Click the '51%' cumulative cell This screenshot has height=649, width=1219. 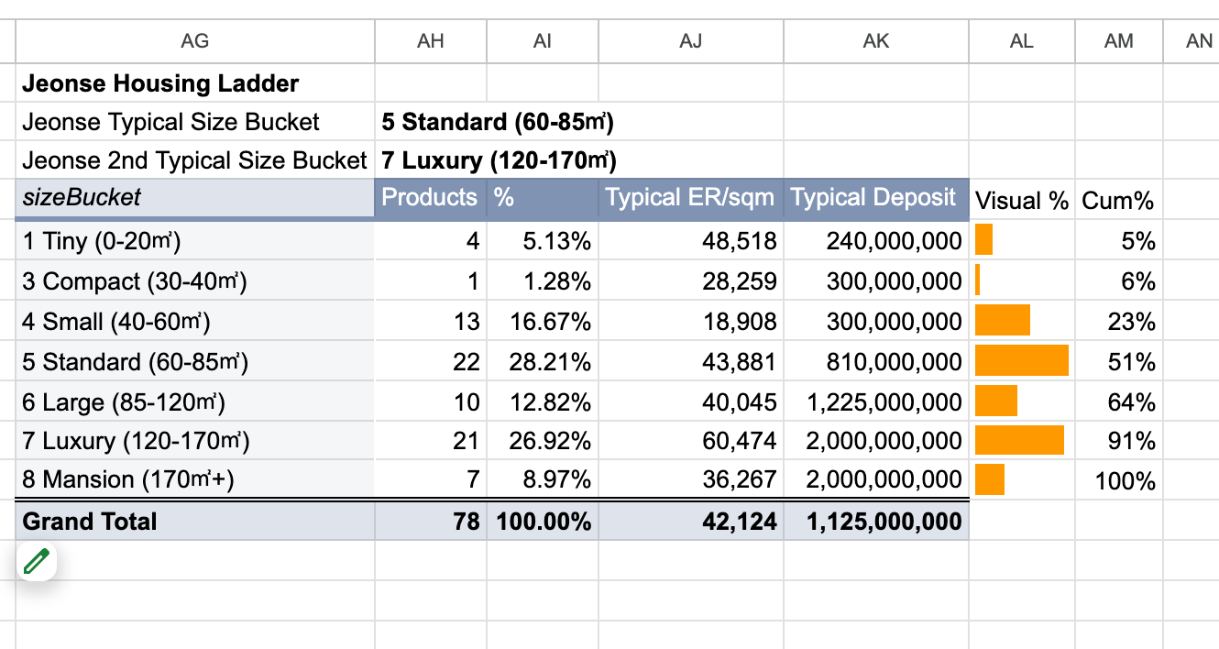tap(1119, 362)
